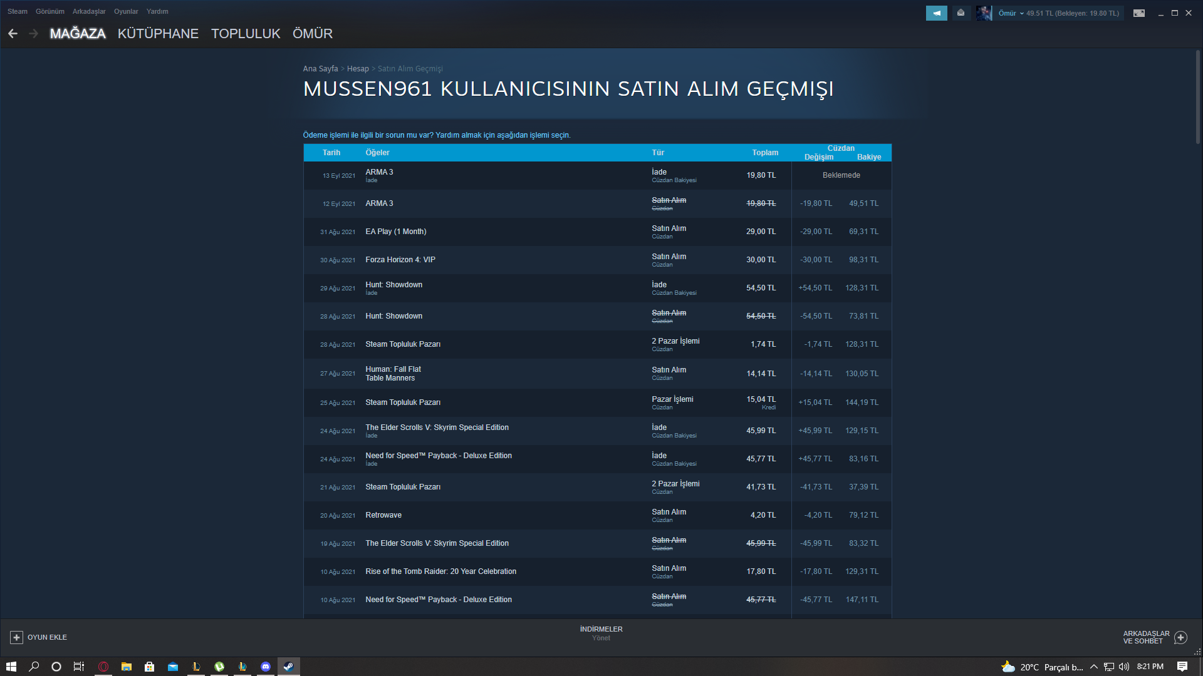Click the page vertical scrollbar
The width and height of the screenshot is (1203, 676).
pyautogui.click(x=1197, y=97)
